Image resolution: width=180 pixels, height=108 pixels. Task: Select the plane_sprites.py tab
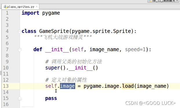[x=20, y=7]
